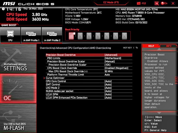Open the BIOS search magnifier icon
The height and width of the screenshot is (133, 178).
157,3
